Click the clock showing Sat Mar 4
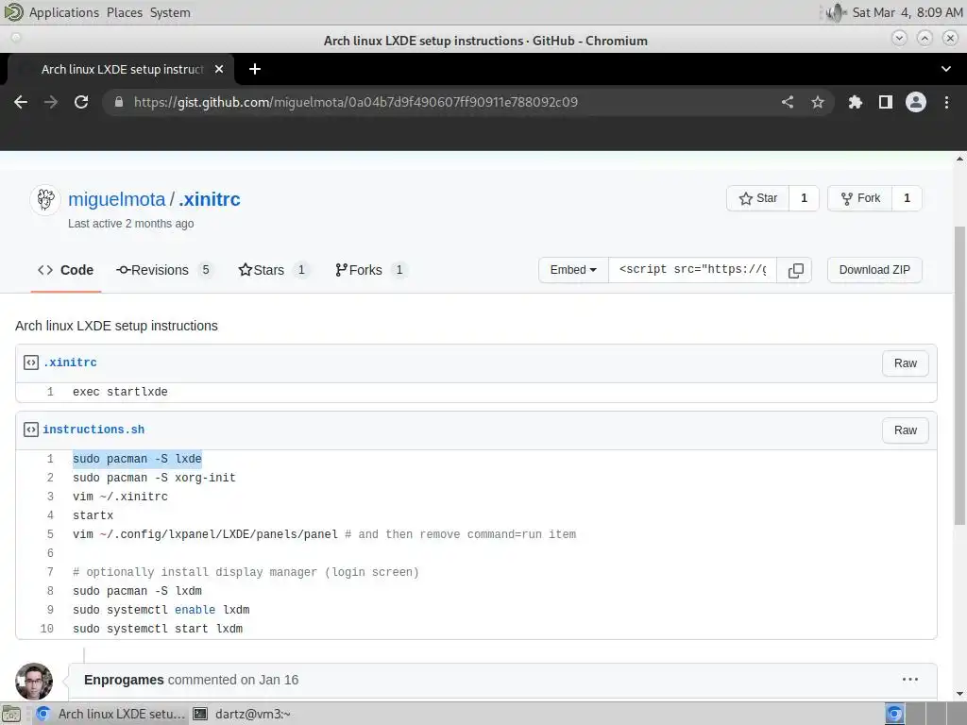Image resolution: width=967 pixels, height=725 pixels. click(x=908, y=12)
